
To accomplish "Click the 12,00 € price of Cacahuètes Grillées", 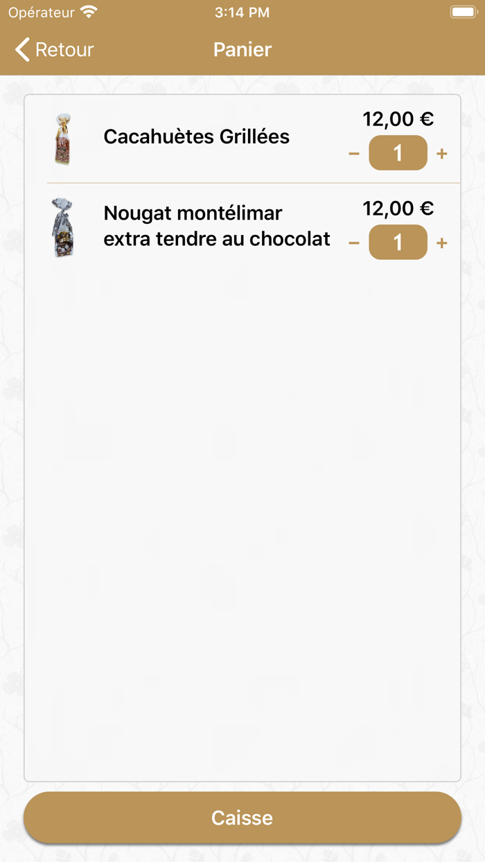I will coord(398,119).
